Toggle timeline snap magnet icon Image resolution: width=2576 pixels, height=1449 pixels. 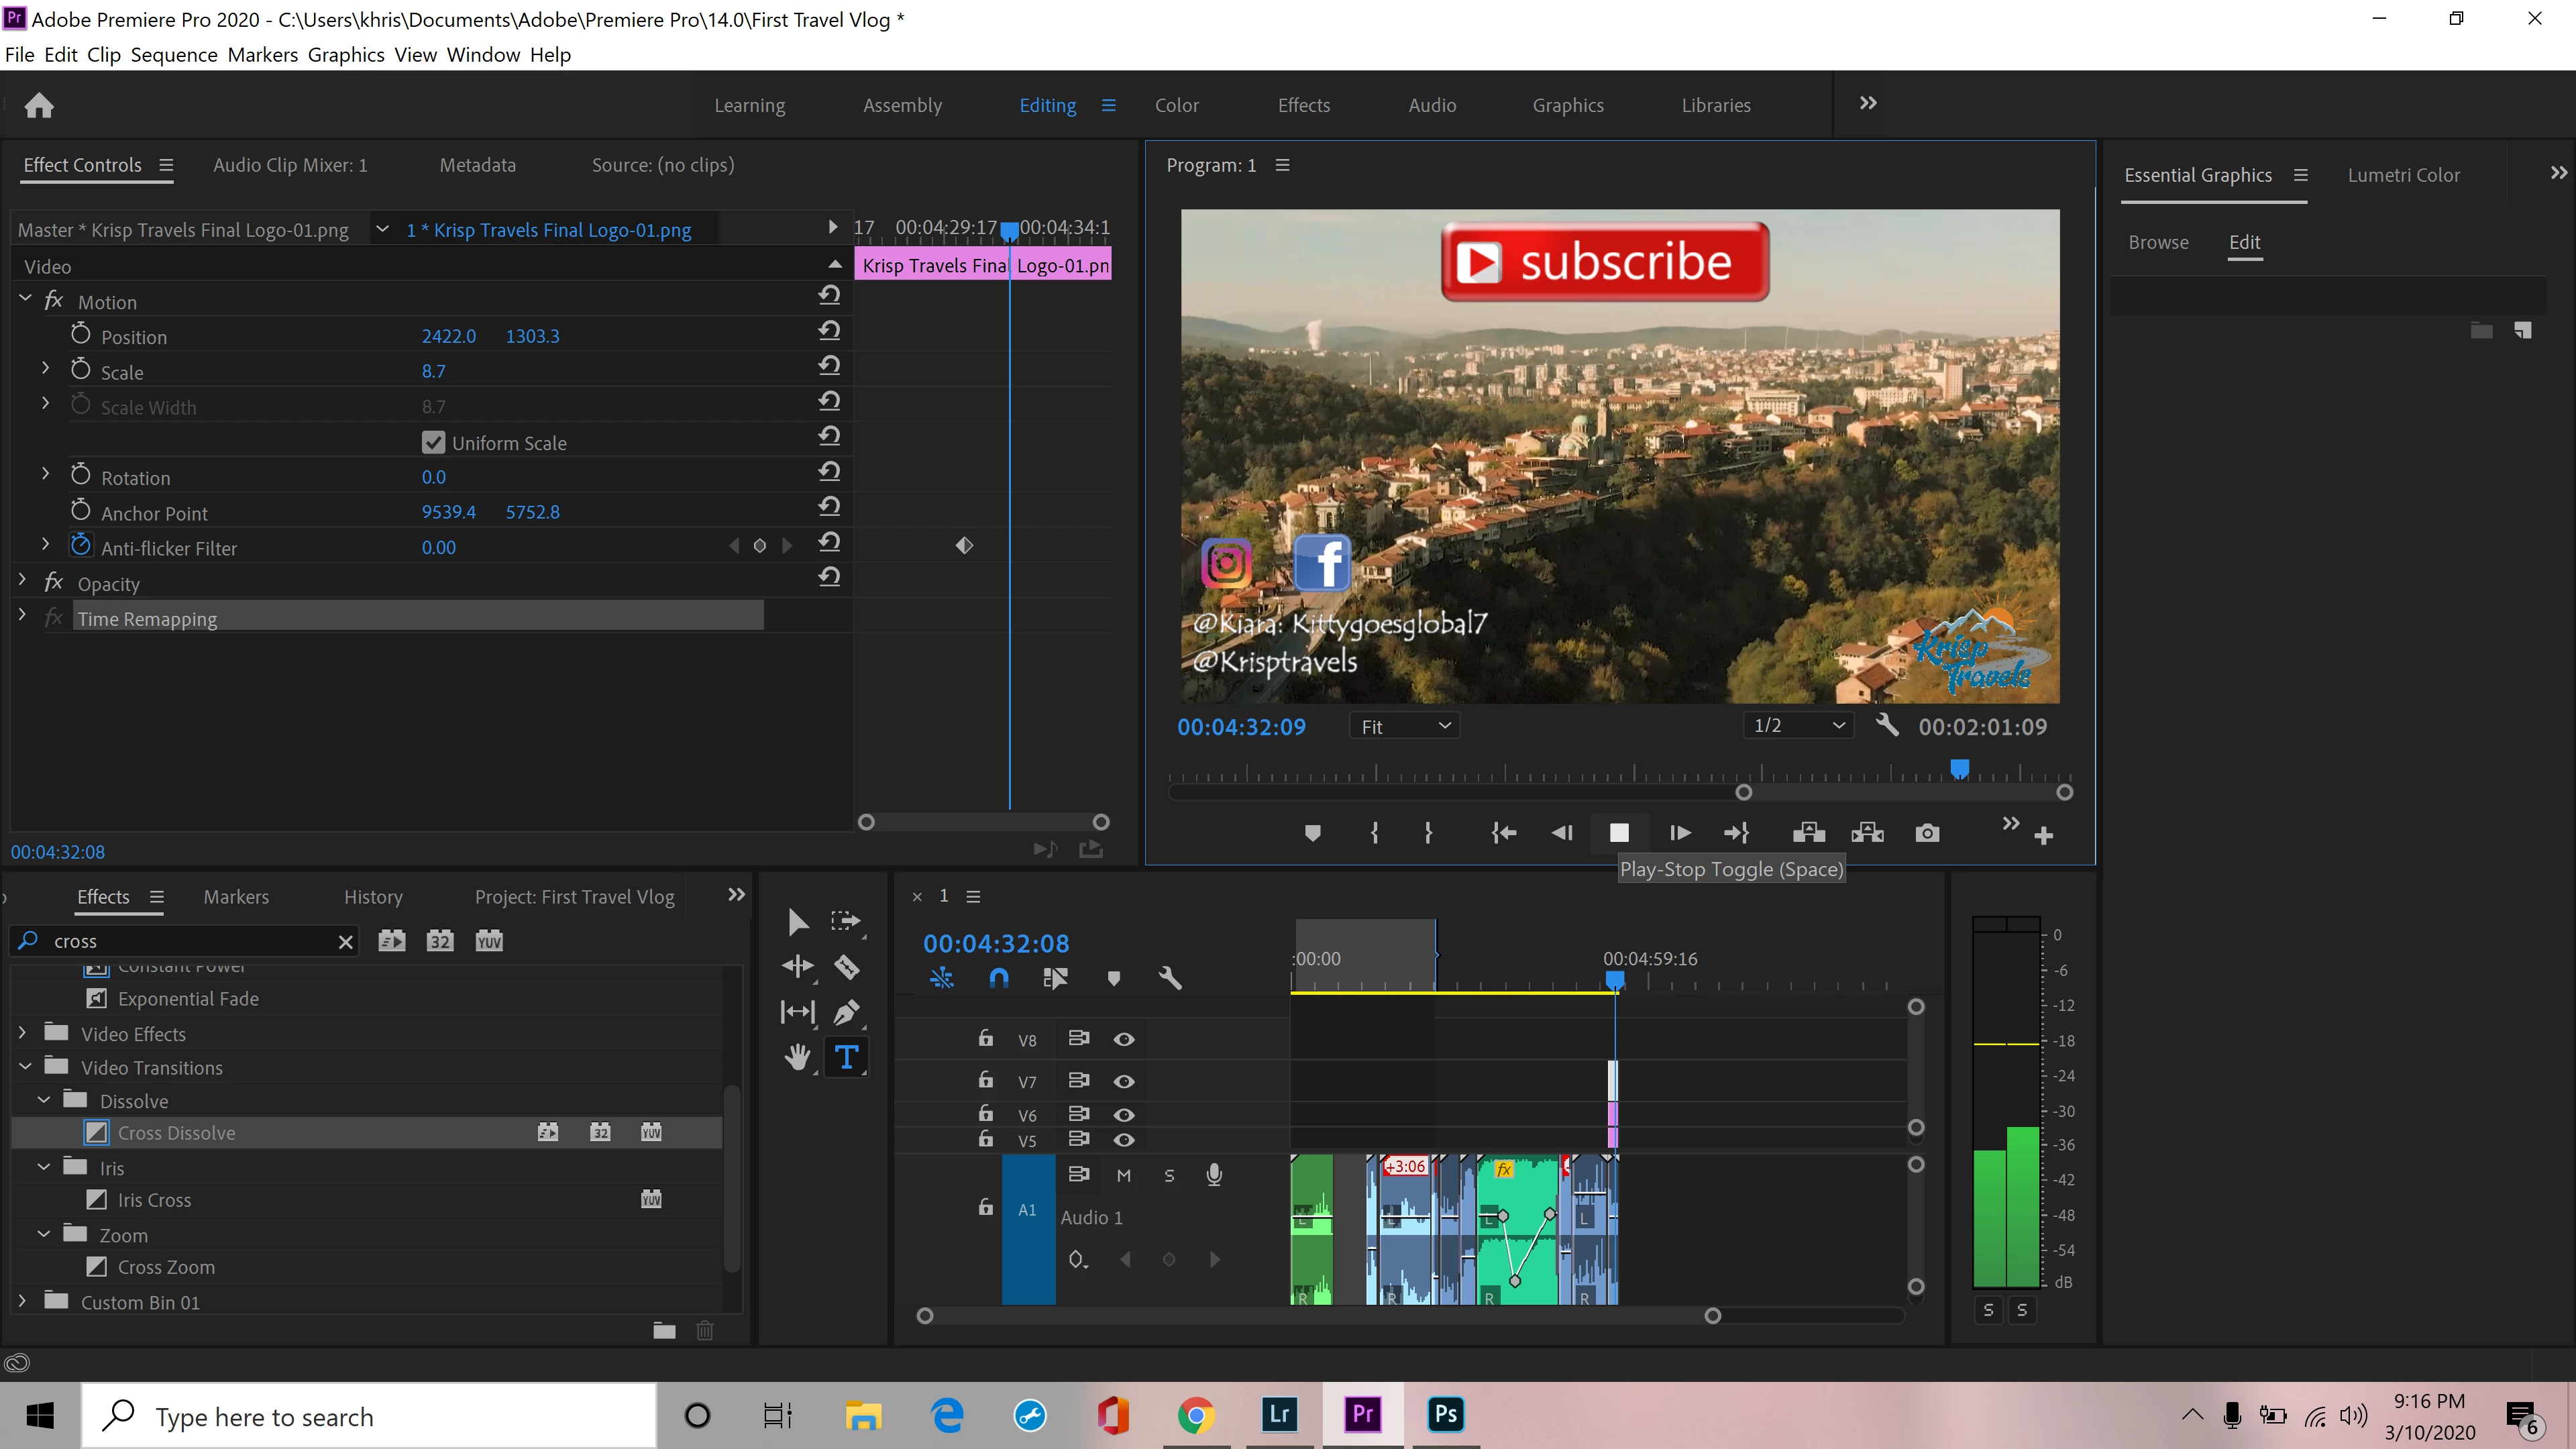coord(998,978)
